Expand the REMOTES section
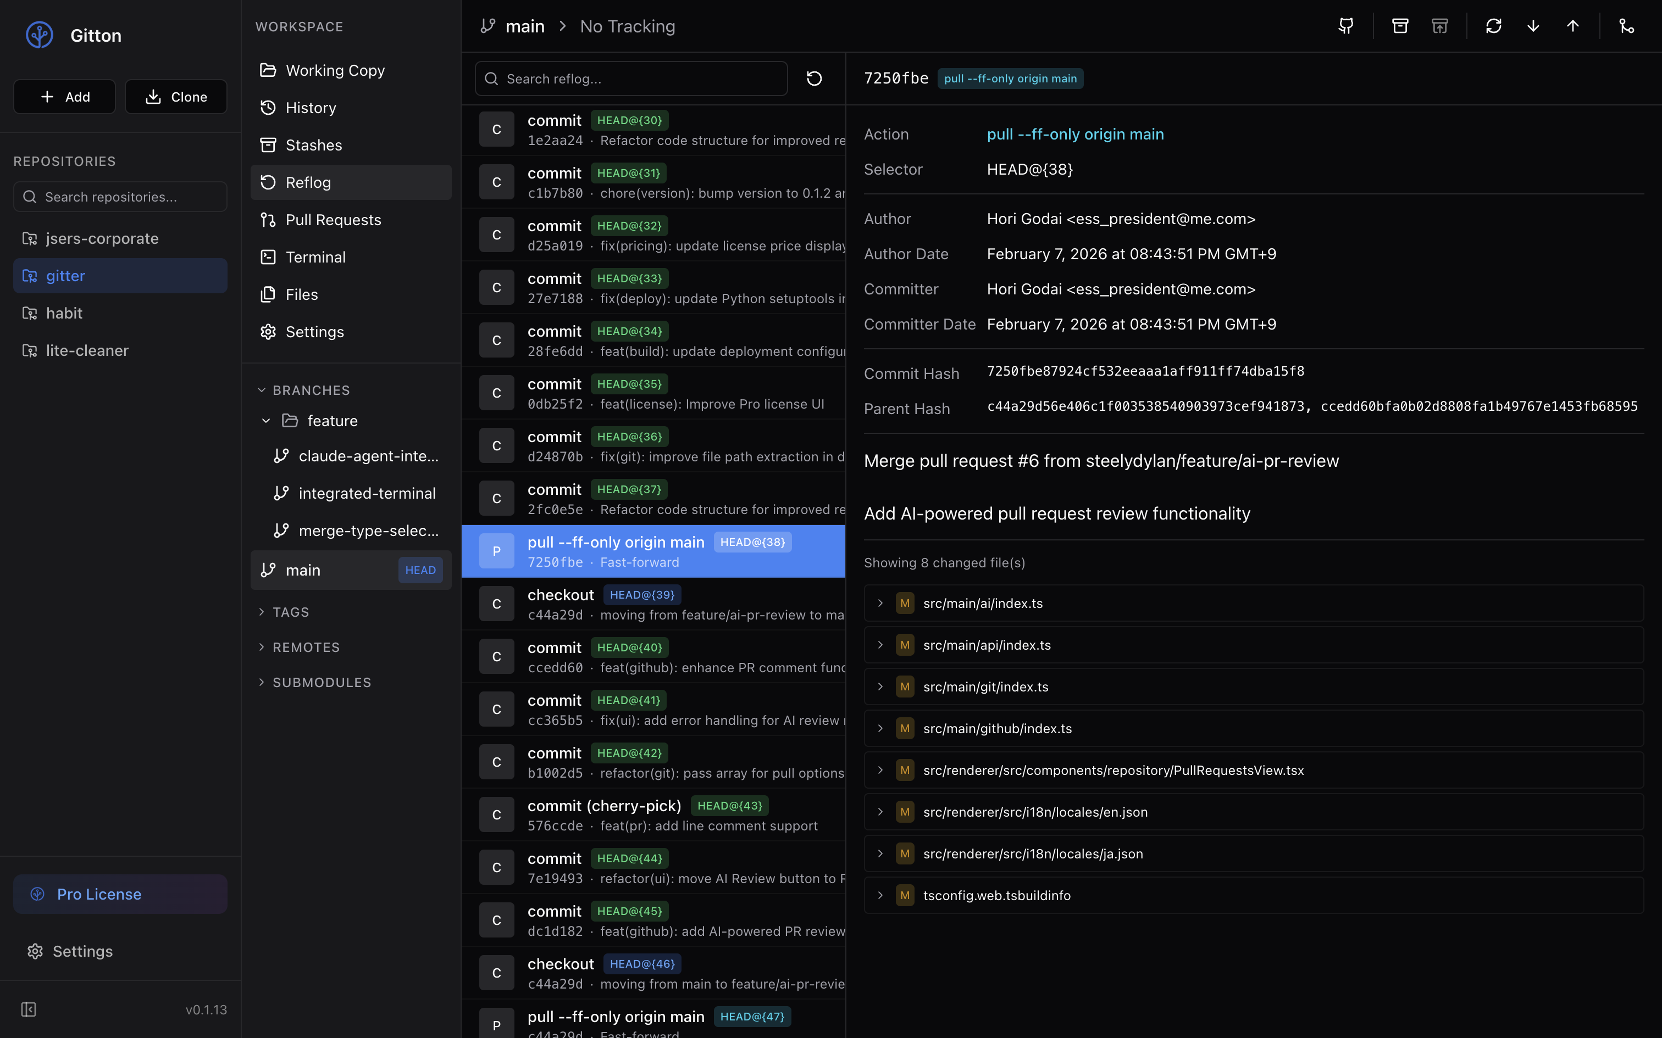Image resolution: width=1662 pixels, height=1038 pixels. click(306, 648)
